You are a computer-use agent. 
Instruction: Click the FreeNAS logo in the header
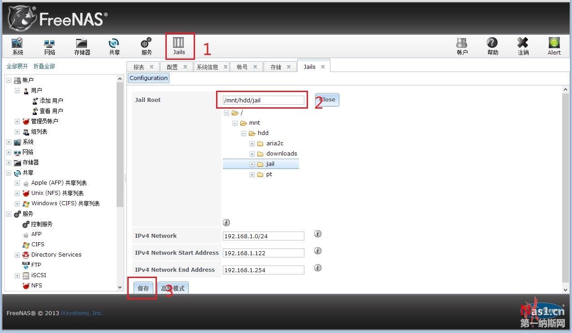click(58, 19)
